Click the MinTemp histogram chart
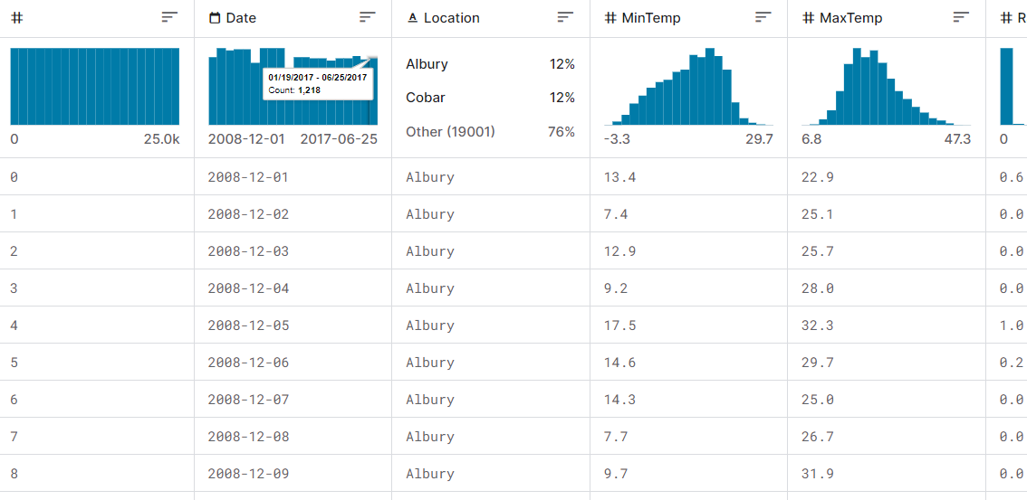 tap(688, 87)
